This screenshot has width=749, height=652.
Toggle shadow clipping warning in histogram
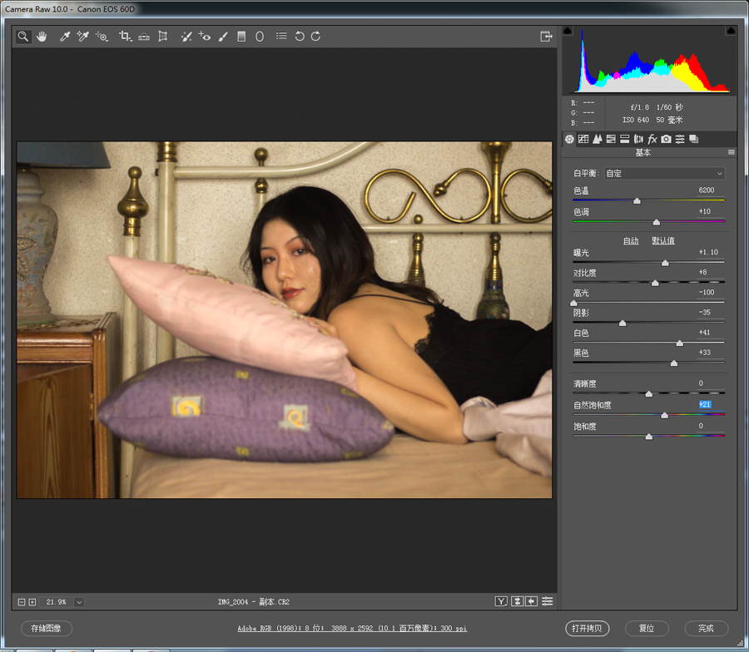(x=568, y=31)
